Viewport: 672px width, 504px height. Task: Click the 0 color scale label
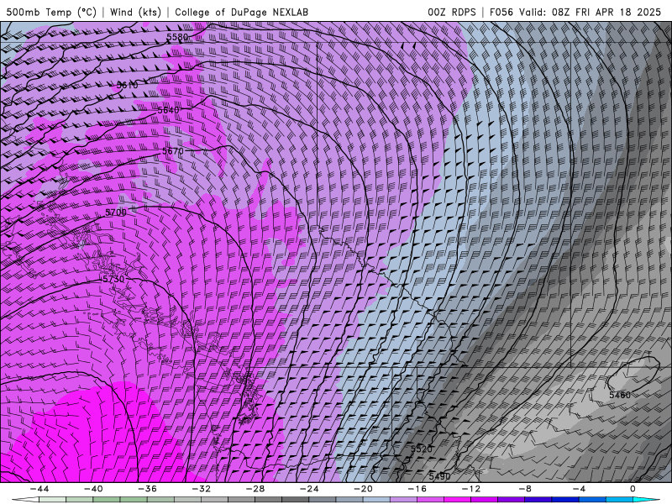(633, 489)
